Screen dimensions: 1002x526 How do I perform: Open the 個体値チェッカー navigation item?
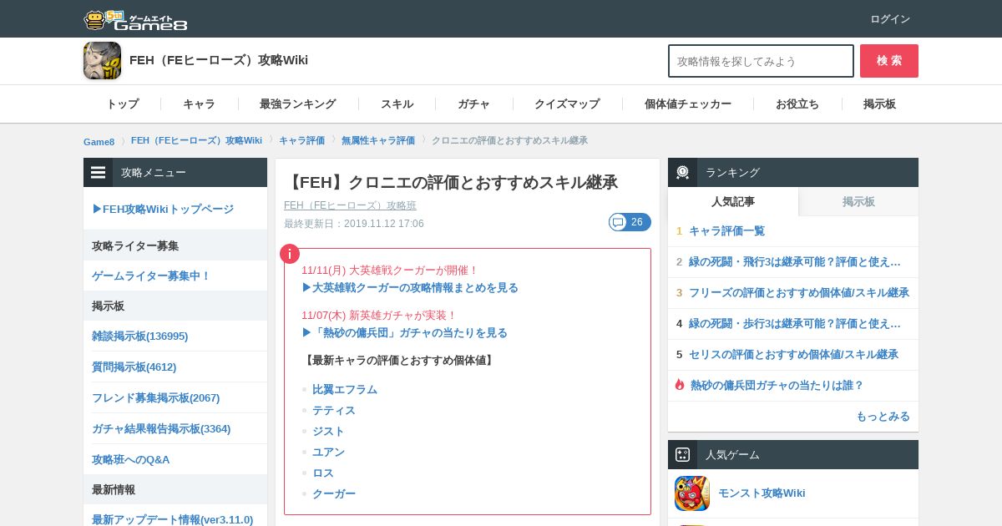click(688, 104)
